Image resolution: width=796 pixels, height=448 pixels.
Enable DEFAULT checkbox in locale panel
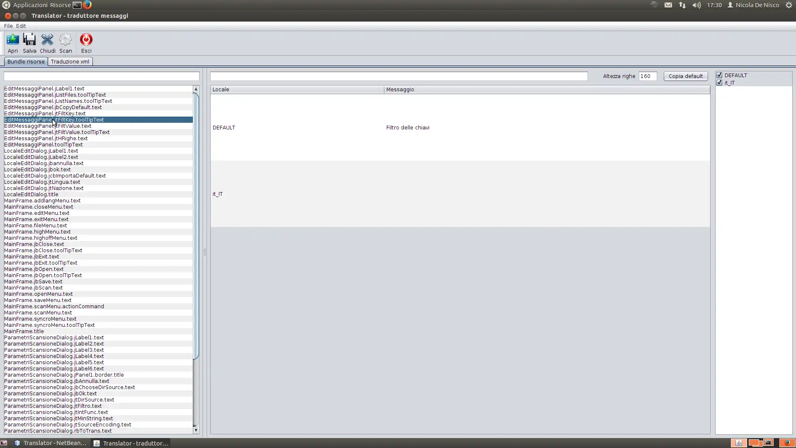(x=719, y=75)
